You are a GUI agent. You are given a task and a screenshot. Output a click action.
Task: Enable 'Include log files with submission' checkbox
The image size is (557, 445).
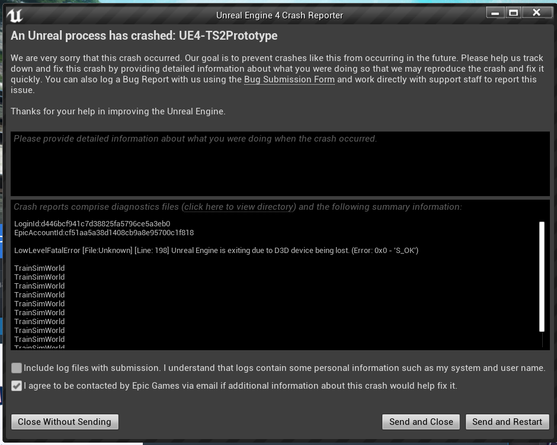point(17,368)
